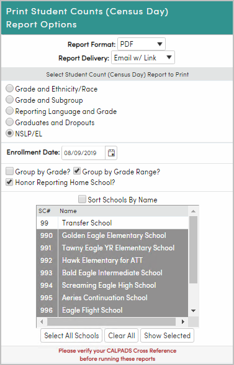Screen dimensions: 234x365
Task: Click the Select All Schools button
Action: tap(71, 336)
